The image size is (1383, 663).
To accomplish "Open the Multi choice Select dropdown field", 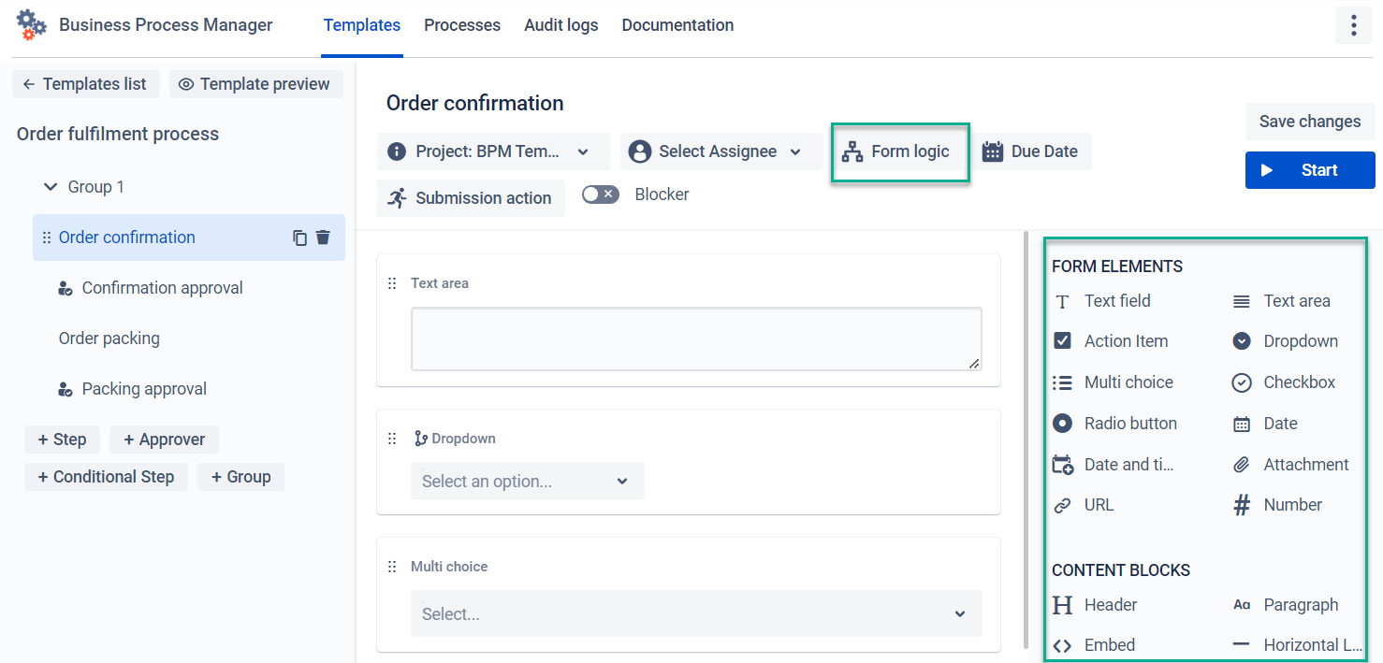I will point(695,613).
